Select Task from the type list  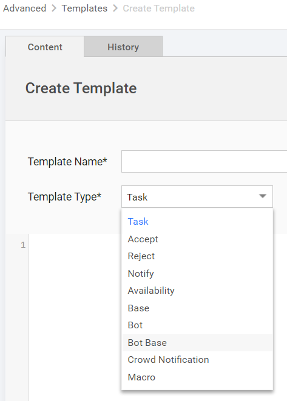[x=198, y=222]
